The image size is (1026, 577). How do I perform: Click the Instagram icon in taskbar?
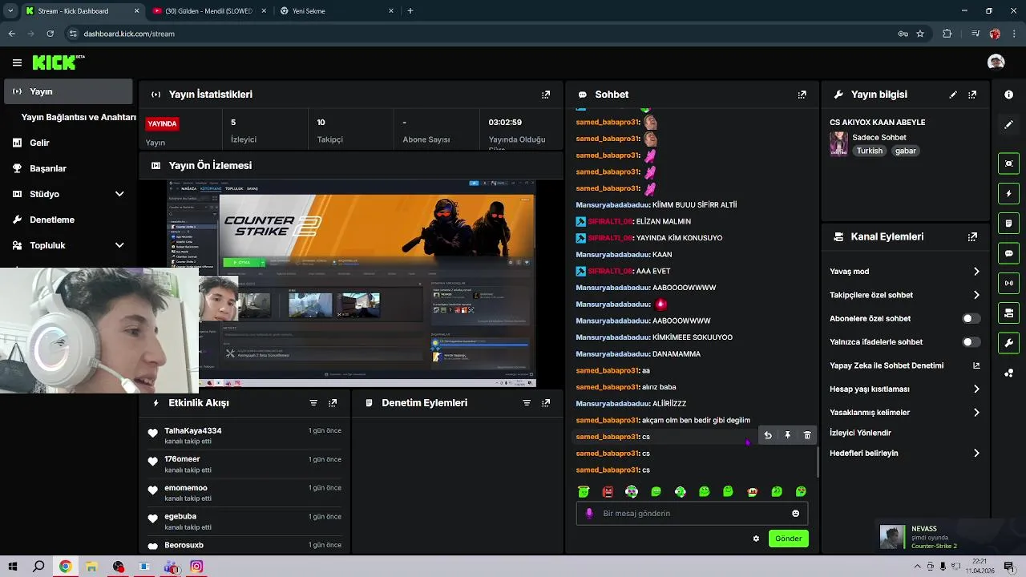(196, 567)
